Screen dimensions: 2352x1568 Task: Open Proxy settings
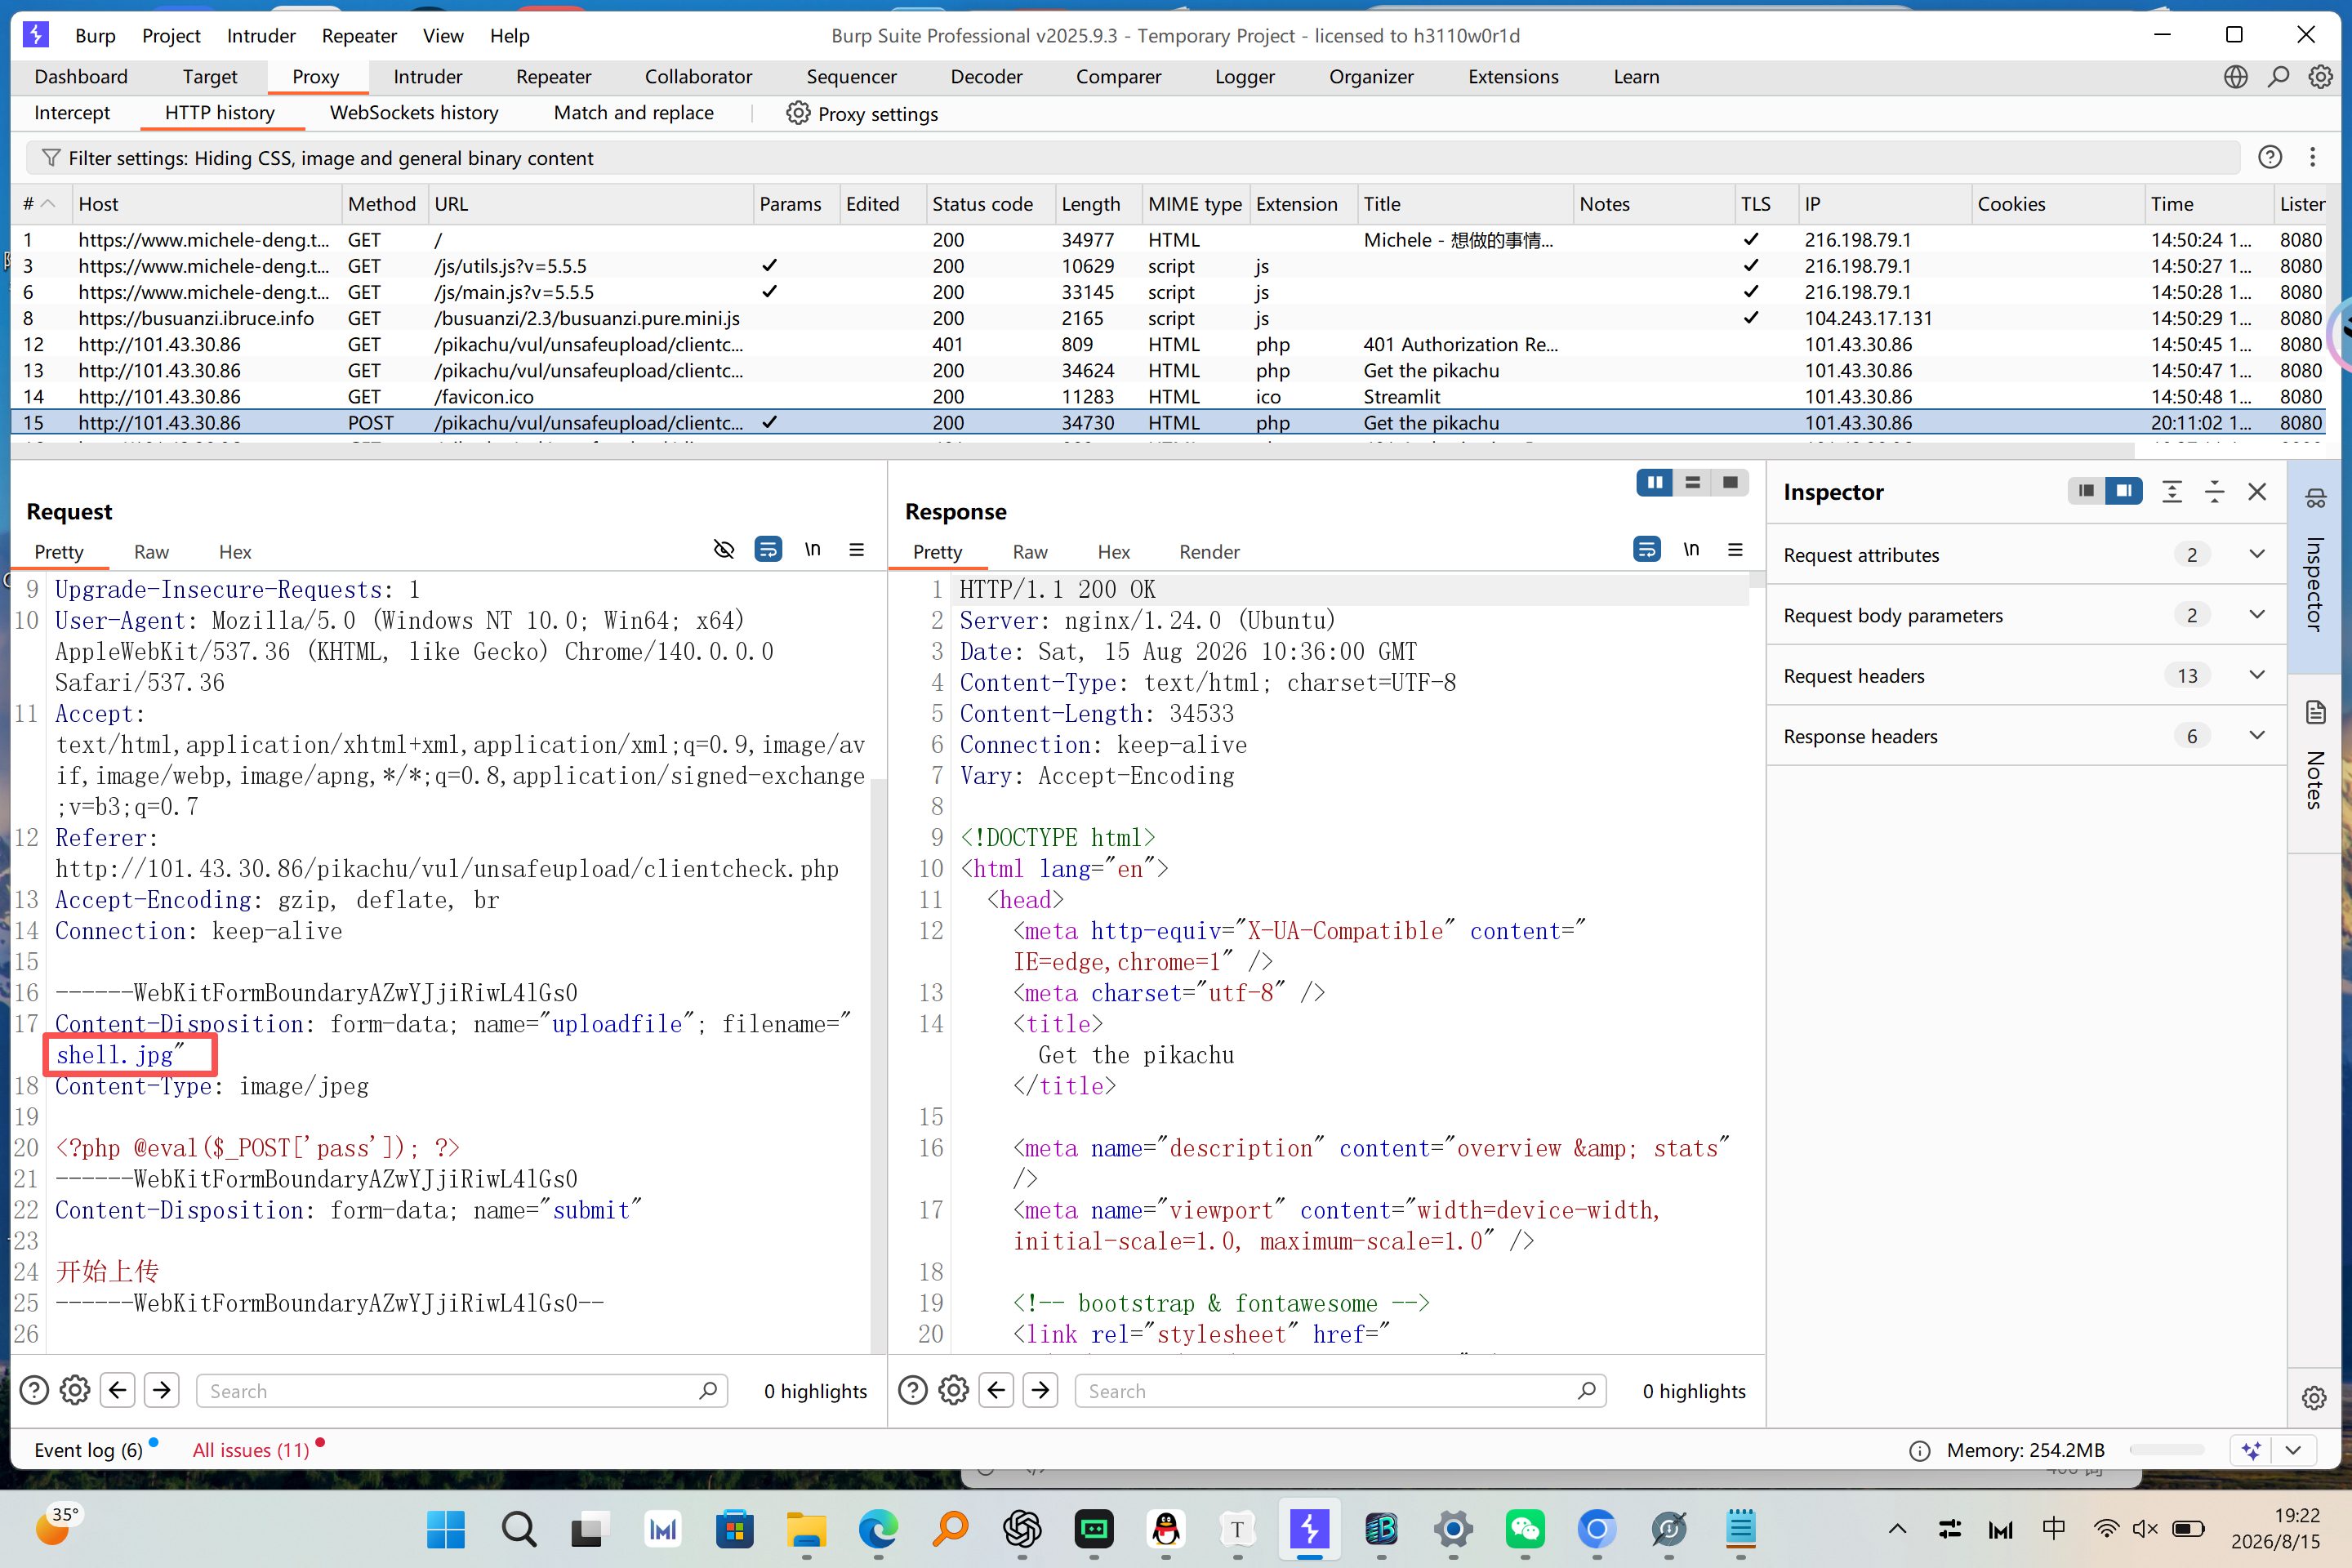862,114
